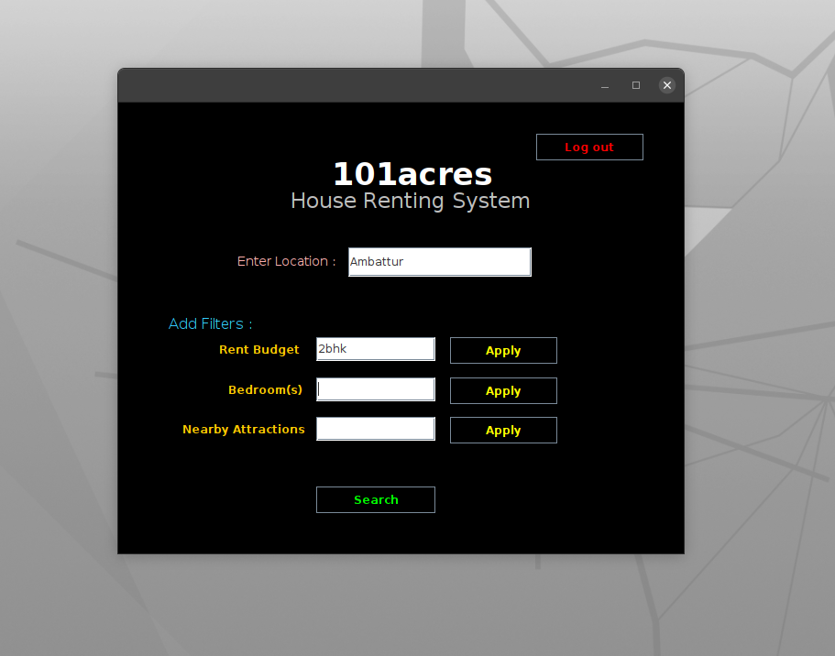Click the Enter Location label
The width and height of the screenshot is (835, 656).
[x=285, y=261]
